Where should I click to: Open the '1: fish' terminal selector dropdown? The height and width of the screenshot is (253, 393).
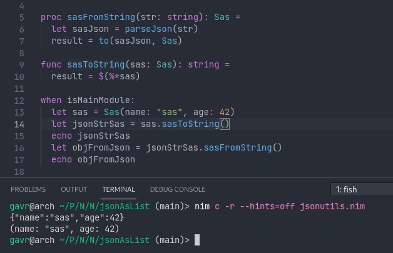pyautogui.click(x=362, y=189)
